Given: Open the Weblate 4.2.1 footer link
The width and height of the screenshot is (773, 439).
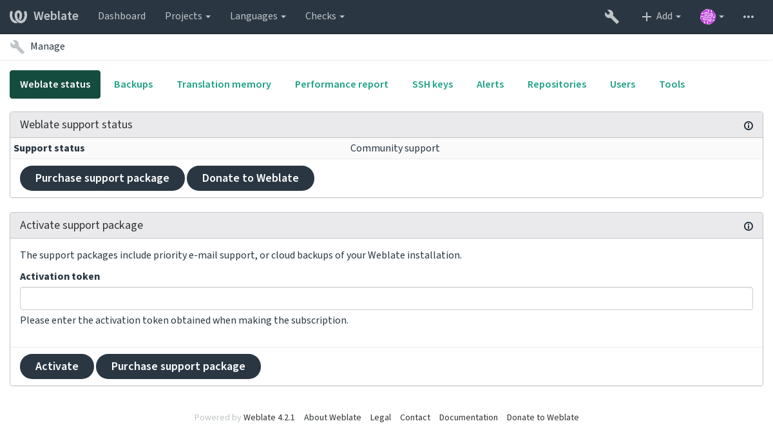Looking at the screenshot, I should coord(269,417).
